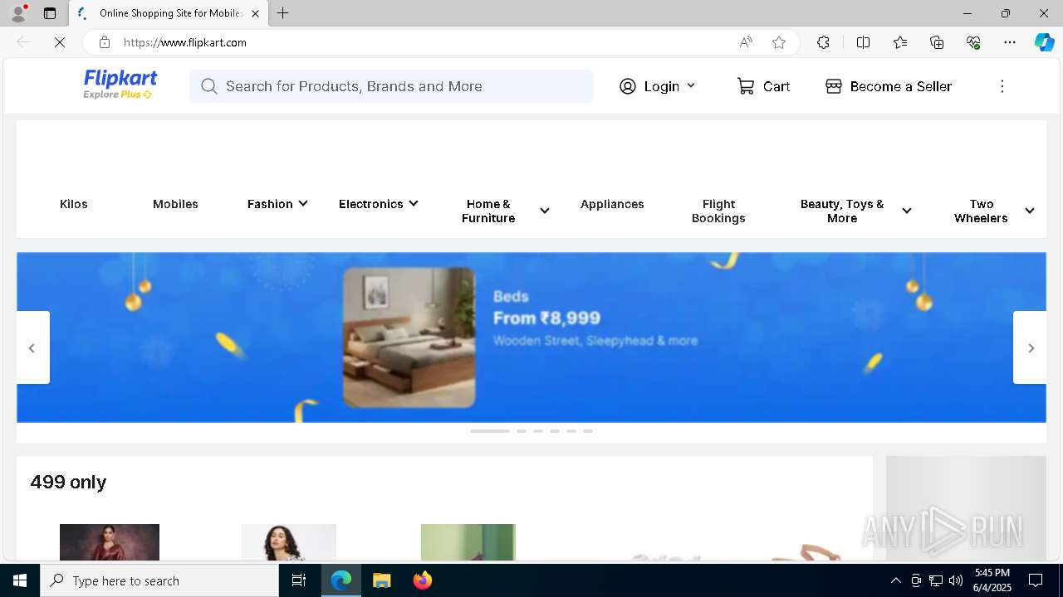This screenshot has width=1063, height=597.
Task: Open the notification center
Action: (1036, 580)
